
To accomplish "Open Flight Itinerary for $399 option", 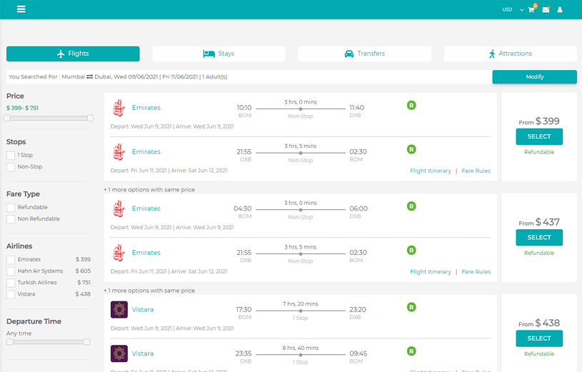I will pos(431,171).
